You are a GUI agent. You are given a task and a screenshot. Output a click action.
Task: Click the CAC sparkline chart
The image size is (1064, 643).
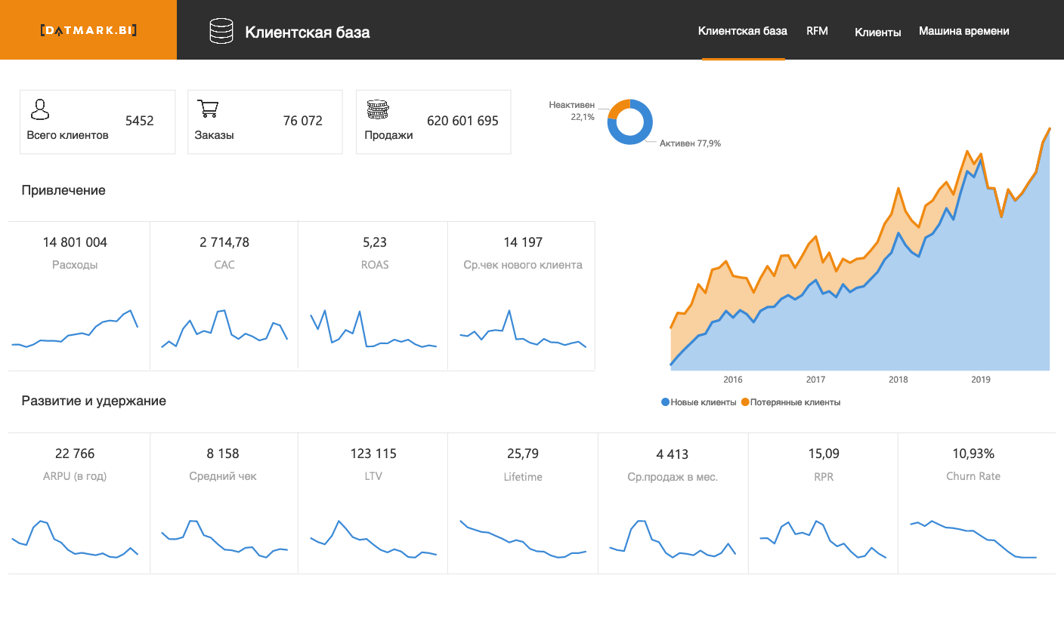(224, 328)
